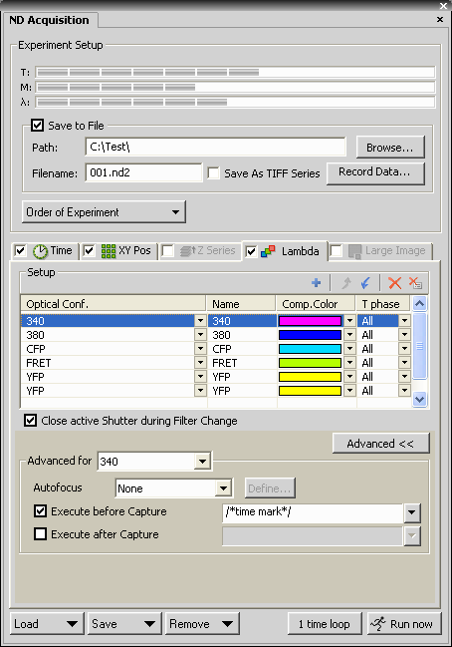Open the Advanced for 340 dropdown
452x647 pixels.
pos(154,462)
